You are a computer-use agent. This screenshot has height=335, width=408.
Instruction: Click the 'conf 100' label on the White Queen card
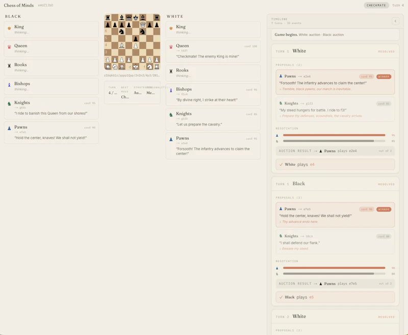pyautogui.click(x=250, y=46)
